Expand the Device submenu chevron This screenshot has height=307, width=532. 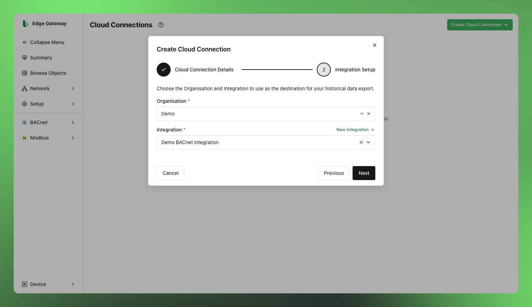[x=73, y=284]
